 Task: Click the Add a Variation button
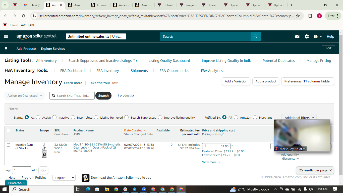pos(236,81)
